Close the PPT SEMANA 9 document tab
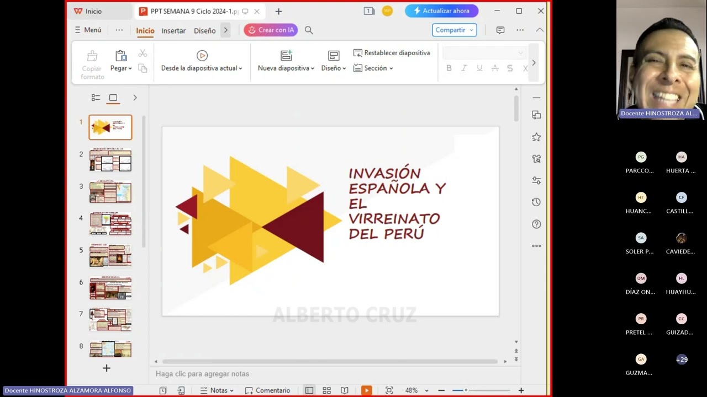The height and width of the screenshot is (397, 707). point(257,11)
